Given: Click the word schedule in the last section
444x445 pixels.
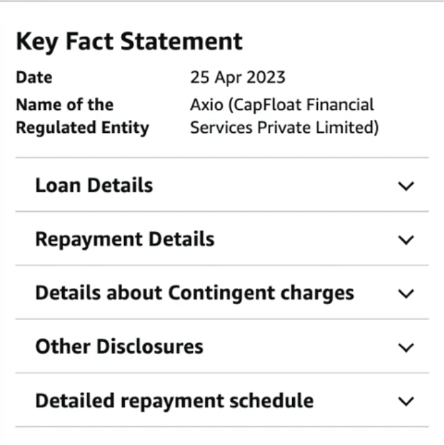Looking at the screenshot, I should (x=271, y=400).
